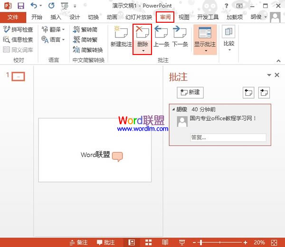Open the 批注 pane options dropdown arrow
Screen dimensions: 285x247
(269, 75)
